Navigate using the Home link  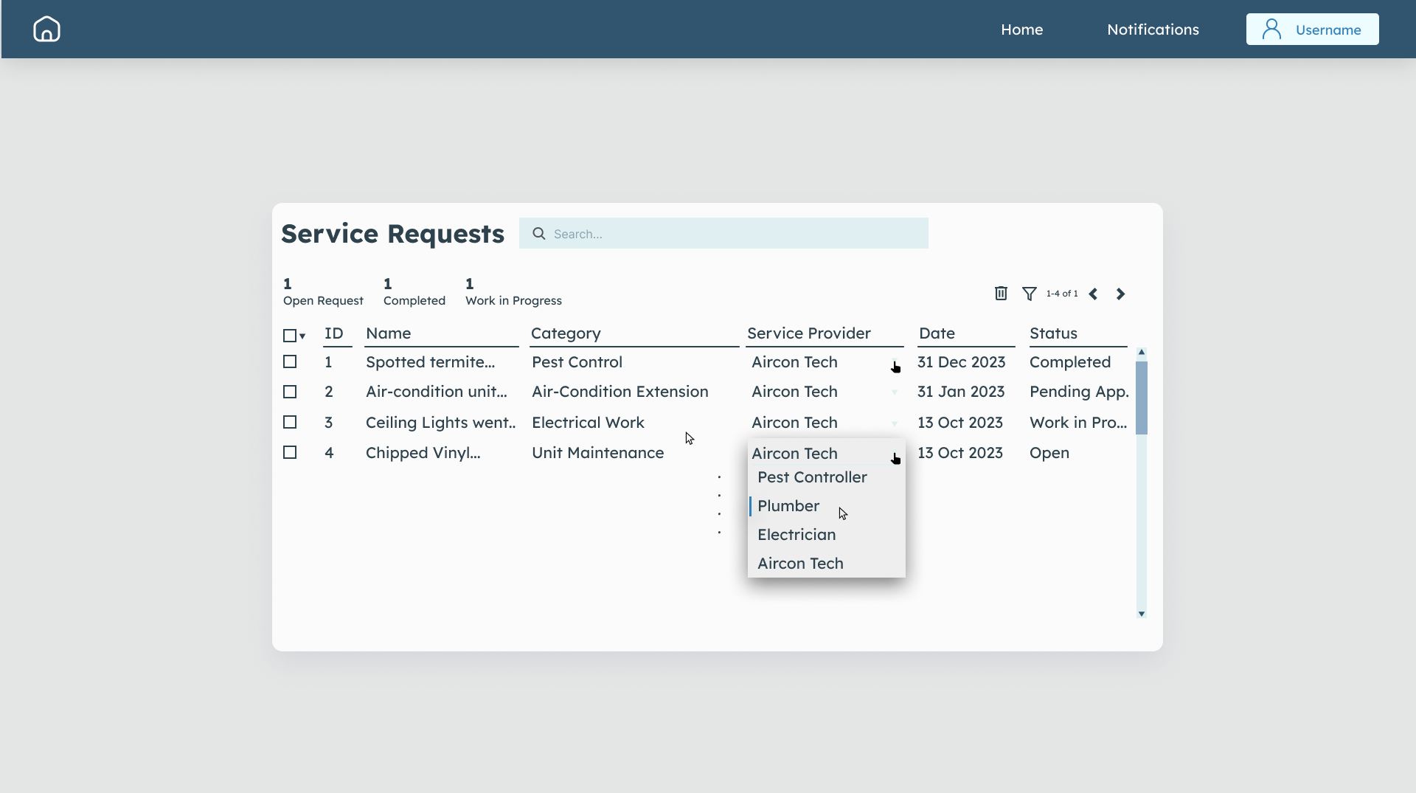(x=1021, y=30)
